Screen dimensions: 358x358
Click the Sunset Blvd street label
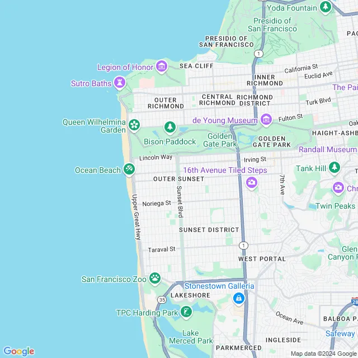[180, 201]
